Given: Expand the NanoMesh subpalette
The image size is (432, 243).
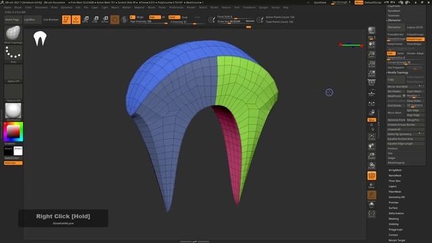Looking at the screenshot, I should [395, 175].
